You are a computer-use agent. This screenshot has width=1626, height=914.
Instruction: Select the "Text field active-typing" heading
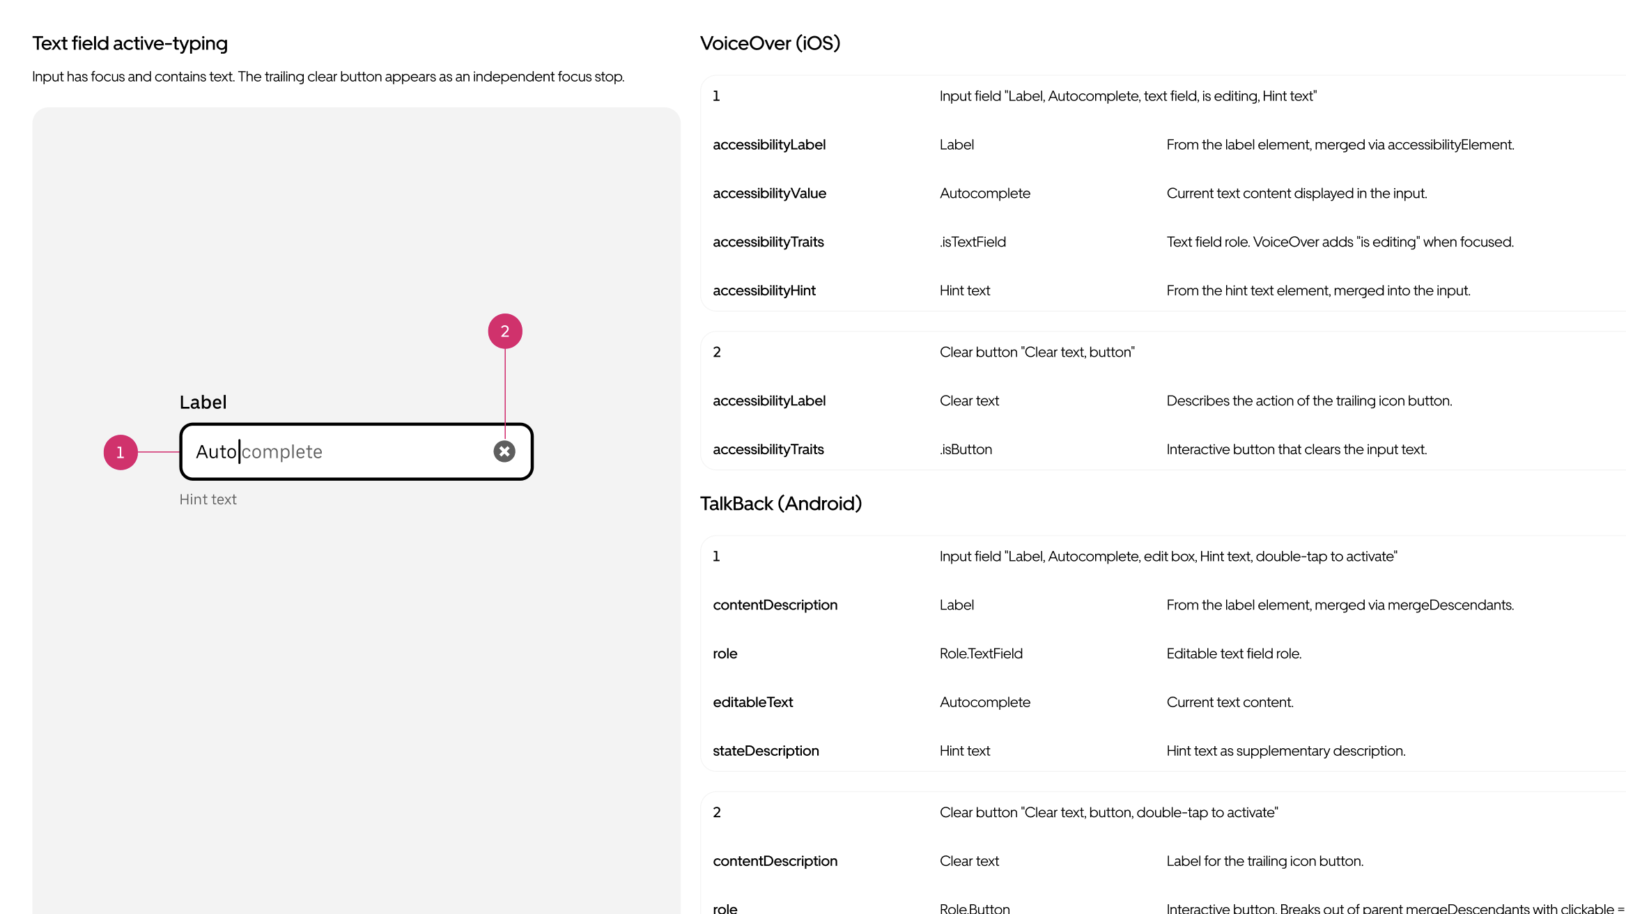130,43
